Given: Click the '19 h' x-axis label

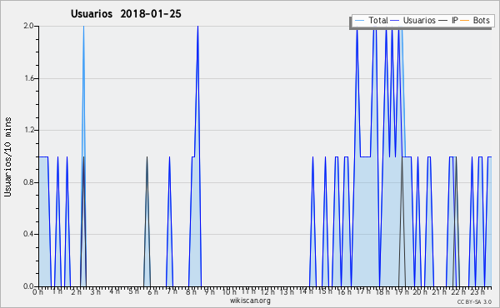Looking at the screenshot, I should (x=402, y=292).
